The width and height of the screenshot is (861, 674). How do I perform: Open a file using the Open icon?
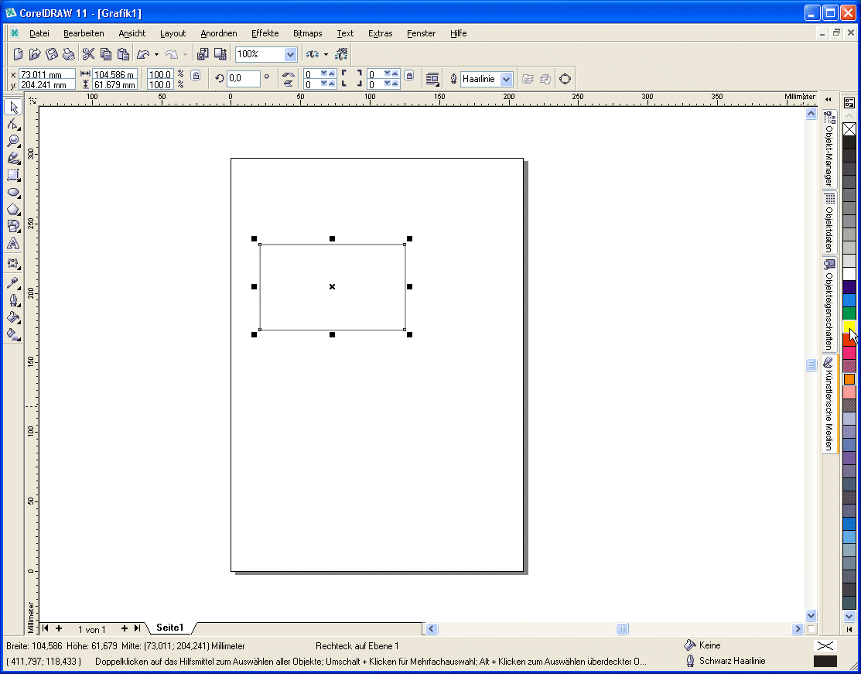point(35,54)
